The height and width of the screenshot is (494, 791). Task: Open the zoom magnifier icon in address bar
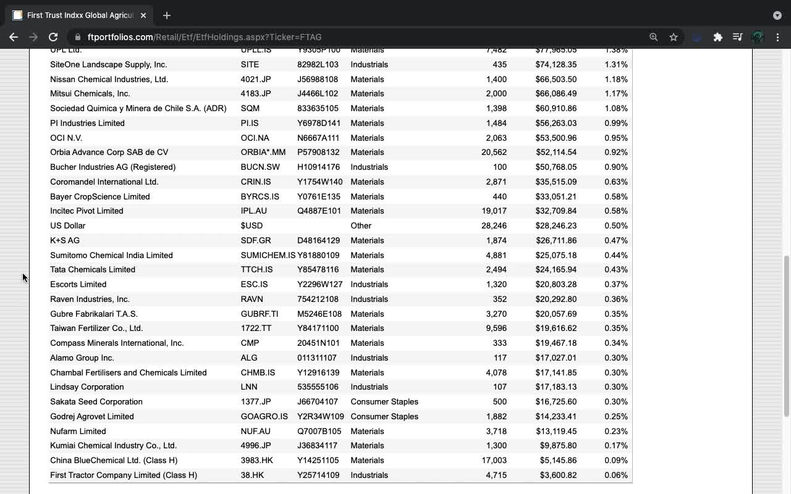[x=653, y=37]
